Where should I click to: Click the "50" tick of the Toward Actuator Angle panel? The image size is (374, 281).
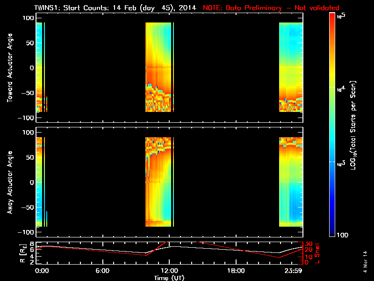coord(30,43)
